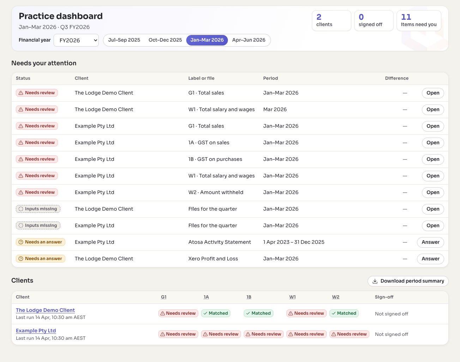Click Needs an answer badge for Xero Profit and Loss
460x362 pixels.
click(41, 259)
